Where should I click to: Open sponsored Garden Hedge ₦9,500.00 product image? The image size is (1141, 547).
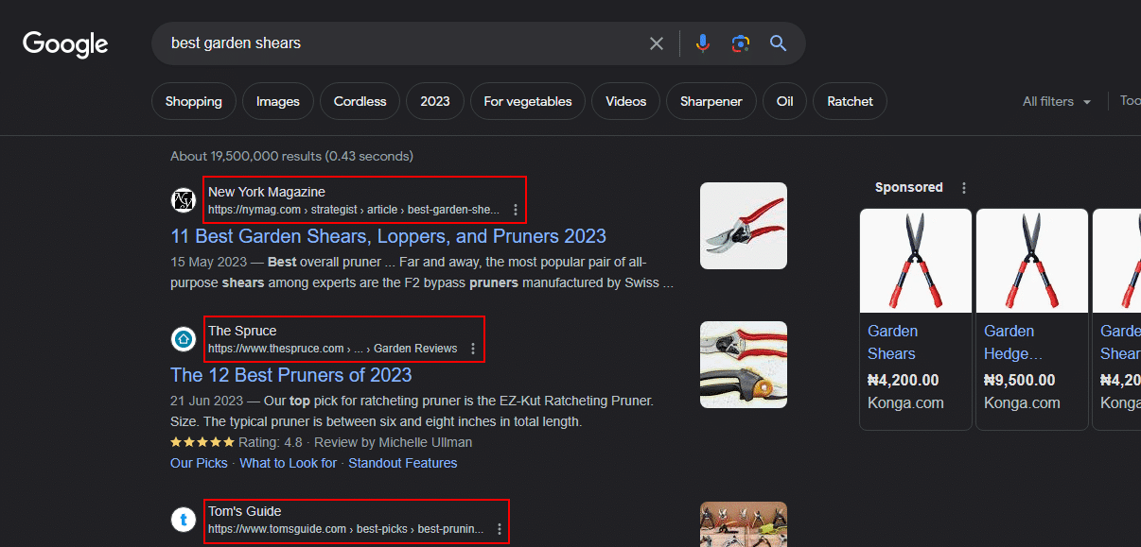click(x=1032, y=261)
